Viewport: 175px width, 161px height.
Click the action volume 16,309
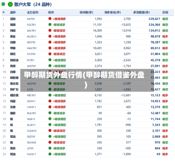coord(97,30)
